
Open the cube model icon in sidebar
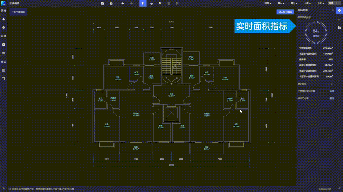(x=3, y=28)
